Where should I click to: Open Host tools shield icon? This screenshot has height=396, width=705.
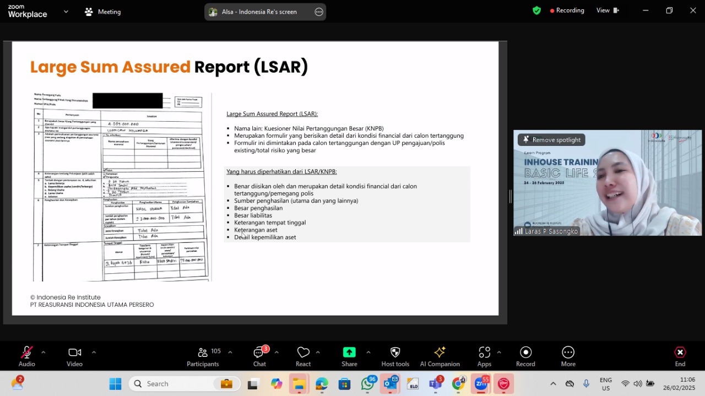[x=395, y=356]
